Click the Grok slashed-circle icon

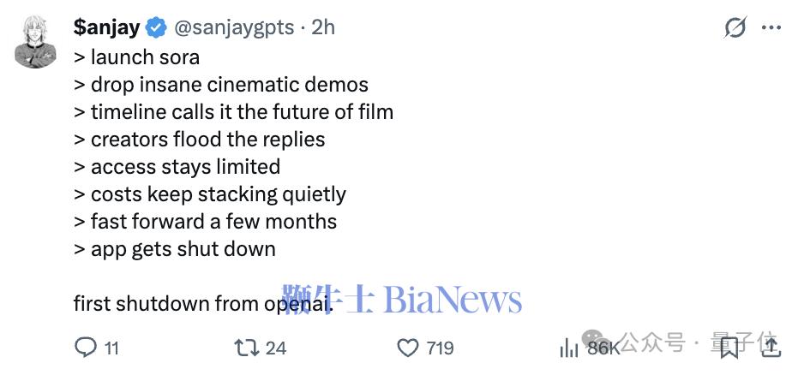(735, 27)
